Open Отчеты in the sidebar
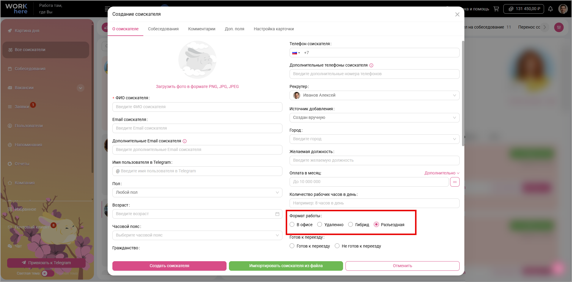 pyautogui.click(x=22, y=164)
